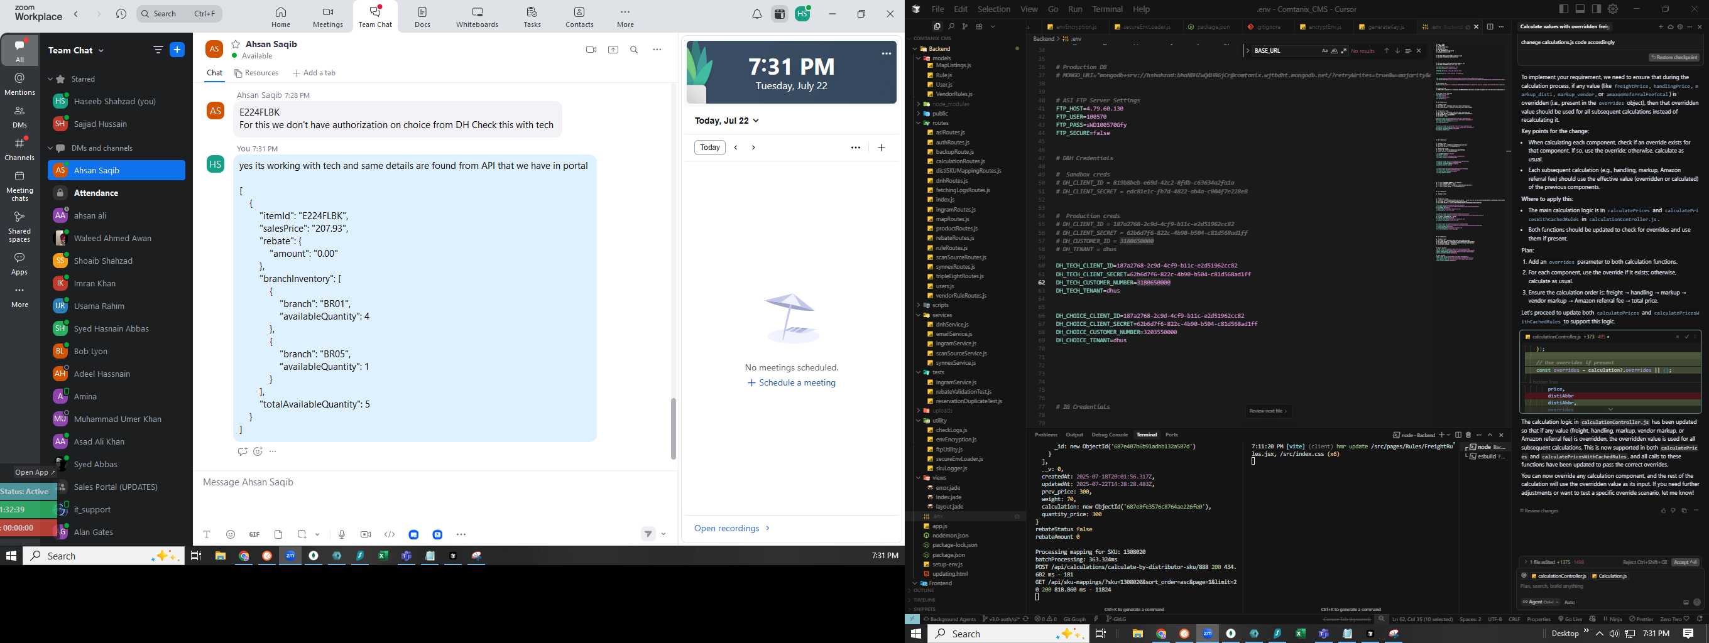Collapse the DMs and channels section
This screenshot has width=1709, height=643.
click(50, 148)
